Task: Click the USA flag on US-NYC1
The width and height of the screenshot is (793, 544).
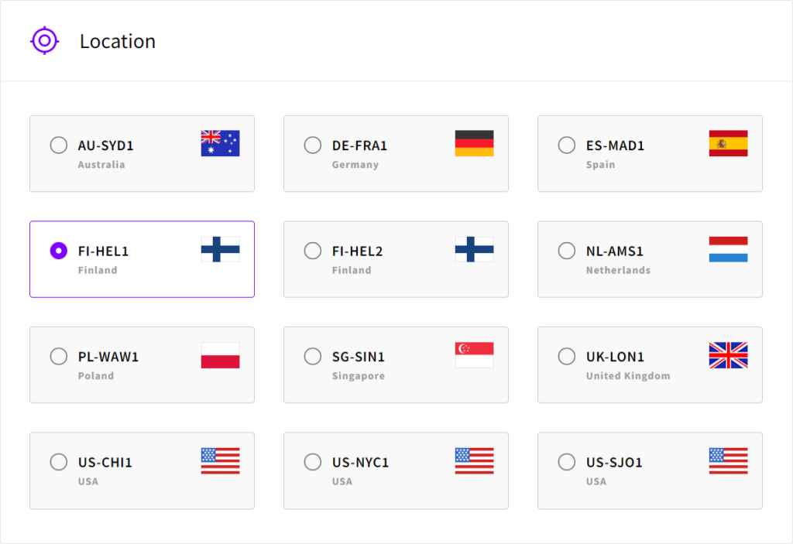Action: [474, 460]
